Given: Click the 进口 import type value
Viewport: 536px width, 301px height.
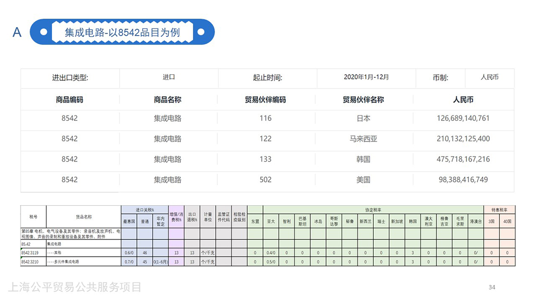Looking at the screenshot, I should [x=169, y=77].
